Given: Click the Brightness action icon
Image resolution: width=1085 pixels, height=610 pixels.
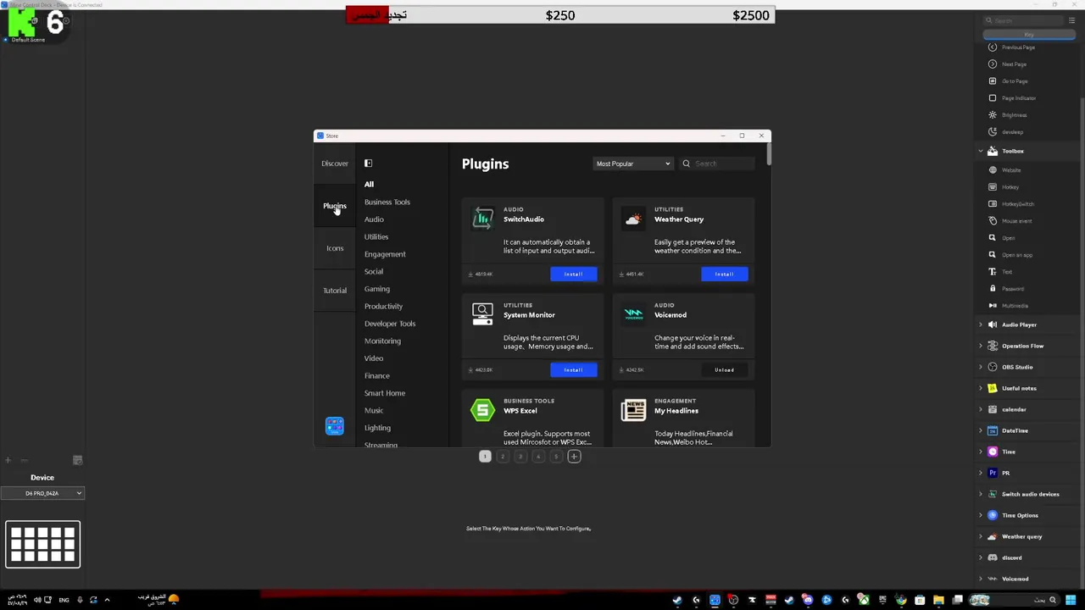Looking at the screenshot, I should (x=993, y=115).
